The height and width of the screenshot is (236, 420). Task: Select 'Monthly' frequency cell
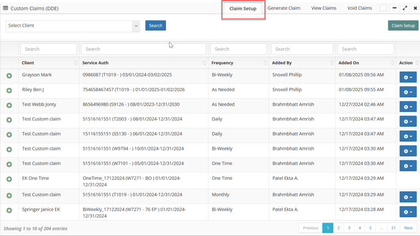220,194
